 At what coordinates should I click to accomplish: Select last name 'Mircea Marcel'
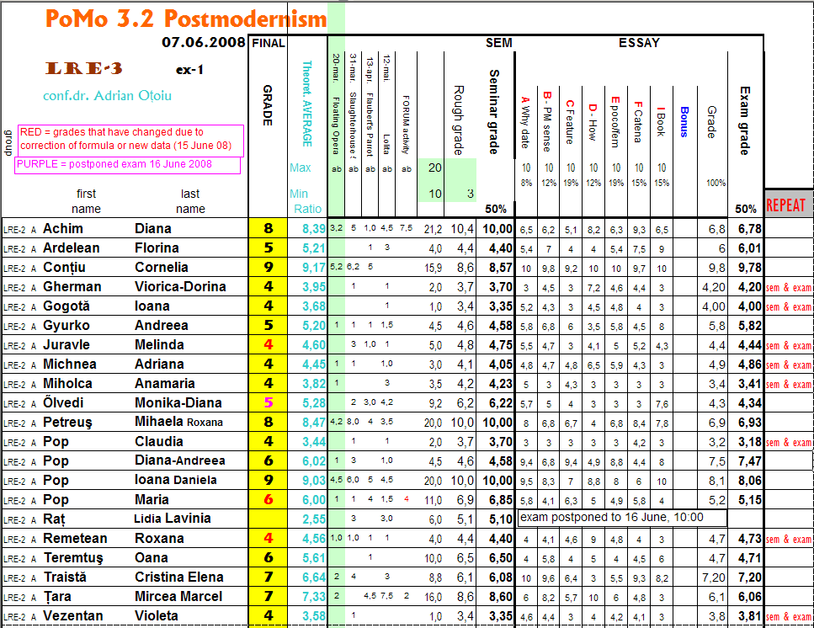178,596
